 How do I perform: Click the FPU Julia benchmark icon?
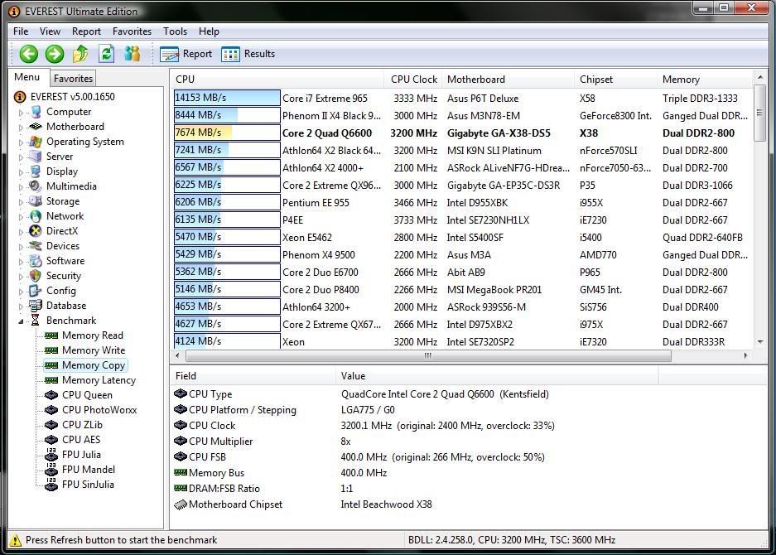(51, 455)
